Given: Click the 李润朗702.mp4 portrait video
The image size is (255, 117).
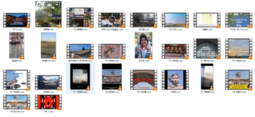Looking at the screenshot, I should click(x=48, y=45).
